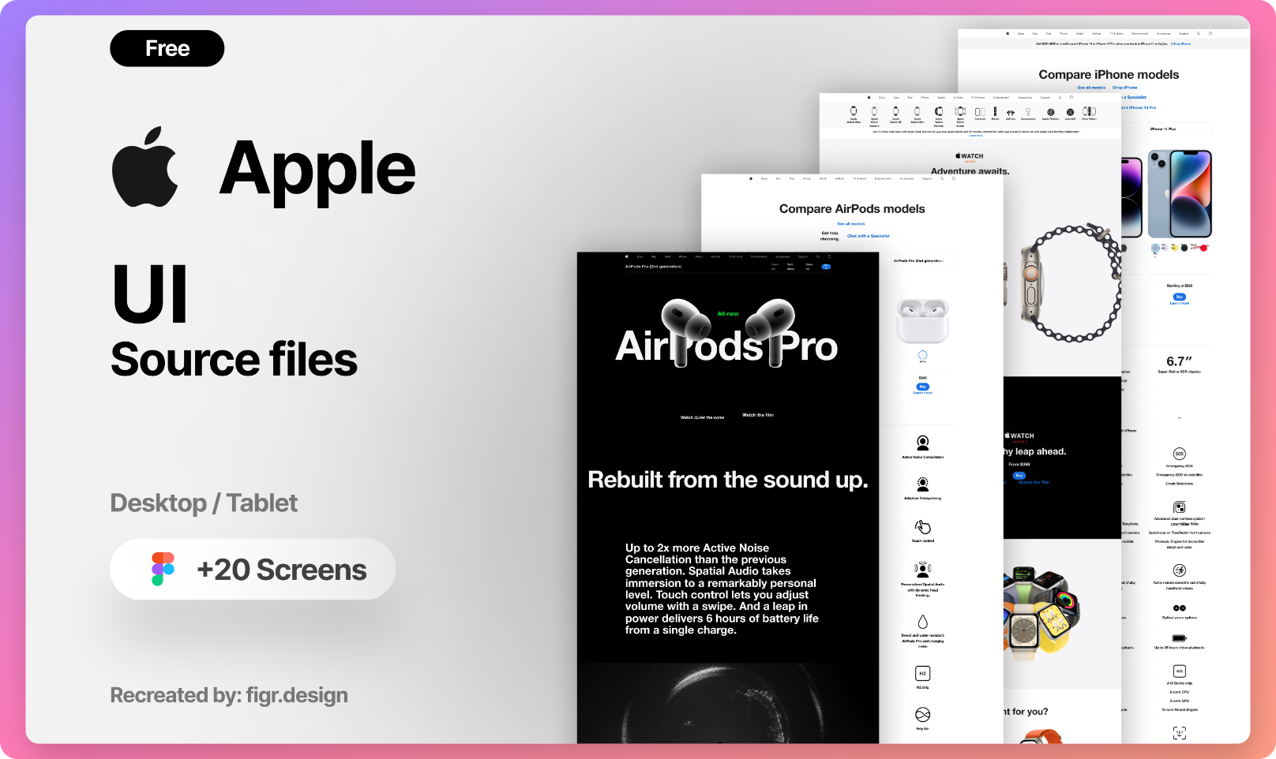The image size is (1276, 759).
Task: Select the blue iPhone 14 Plus color
Action: [x=1155, y=248]
